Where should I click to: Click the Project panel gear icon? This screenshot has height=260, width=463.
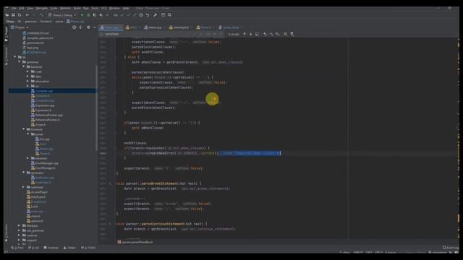(x=88, y=27)
